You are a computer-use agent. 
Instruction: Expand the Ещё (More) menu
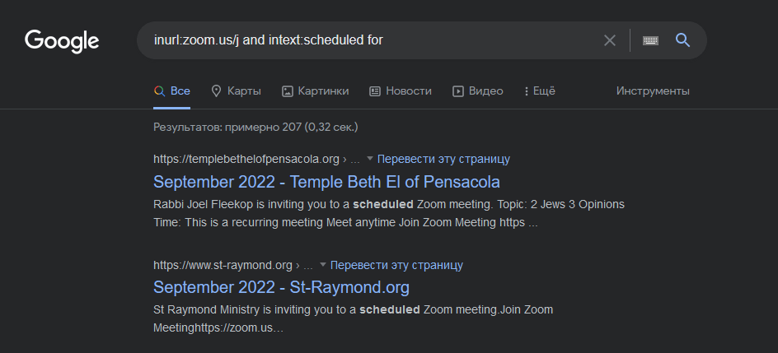540,91
